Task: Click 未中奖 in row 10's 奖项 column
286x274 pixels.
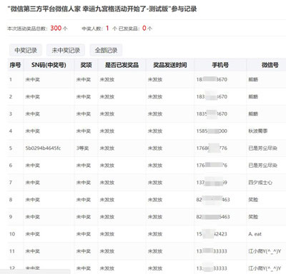Action: coord(84,234)
